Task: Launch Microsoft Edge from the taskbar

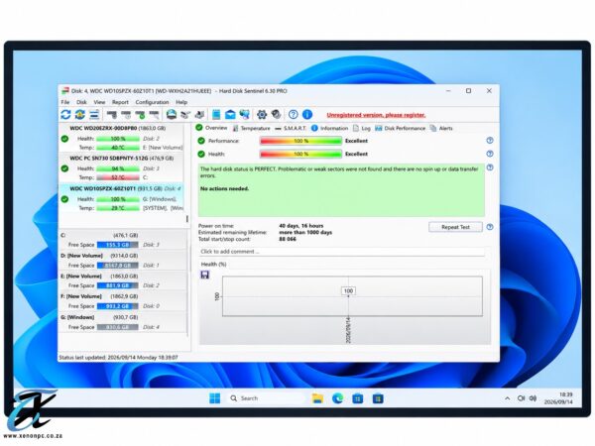Action: 337,398
